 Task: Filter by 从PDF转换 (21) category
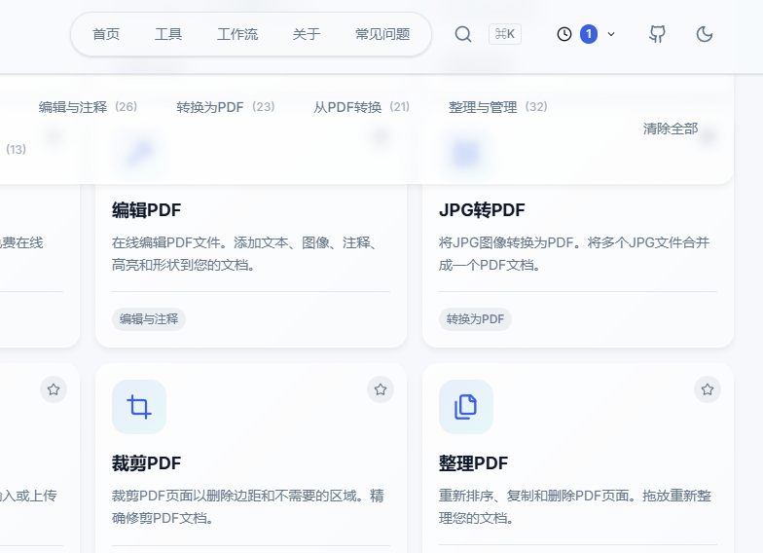(x=362, y=107)
